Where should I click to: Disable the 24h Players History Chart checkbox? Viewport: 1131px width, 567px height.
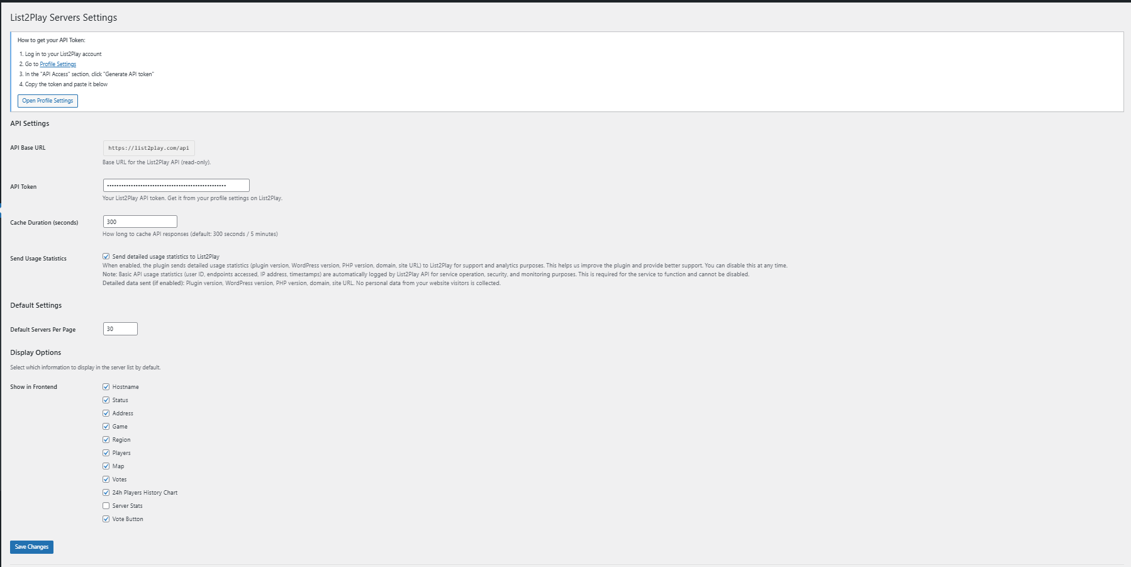[x=106, y=493]
